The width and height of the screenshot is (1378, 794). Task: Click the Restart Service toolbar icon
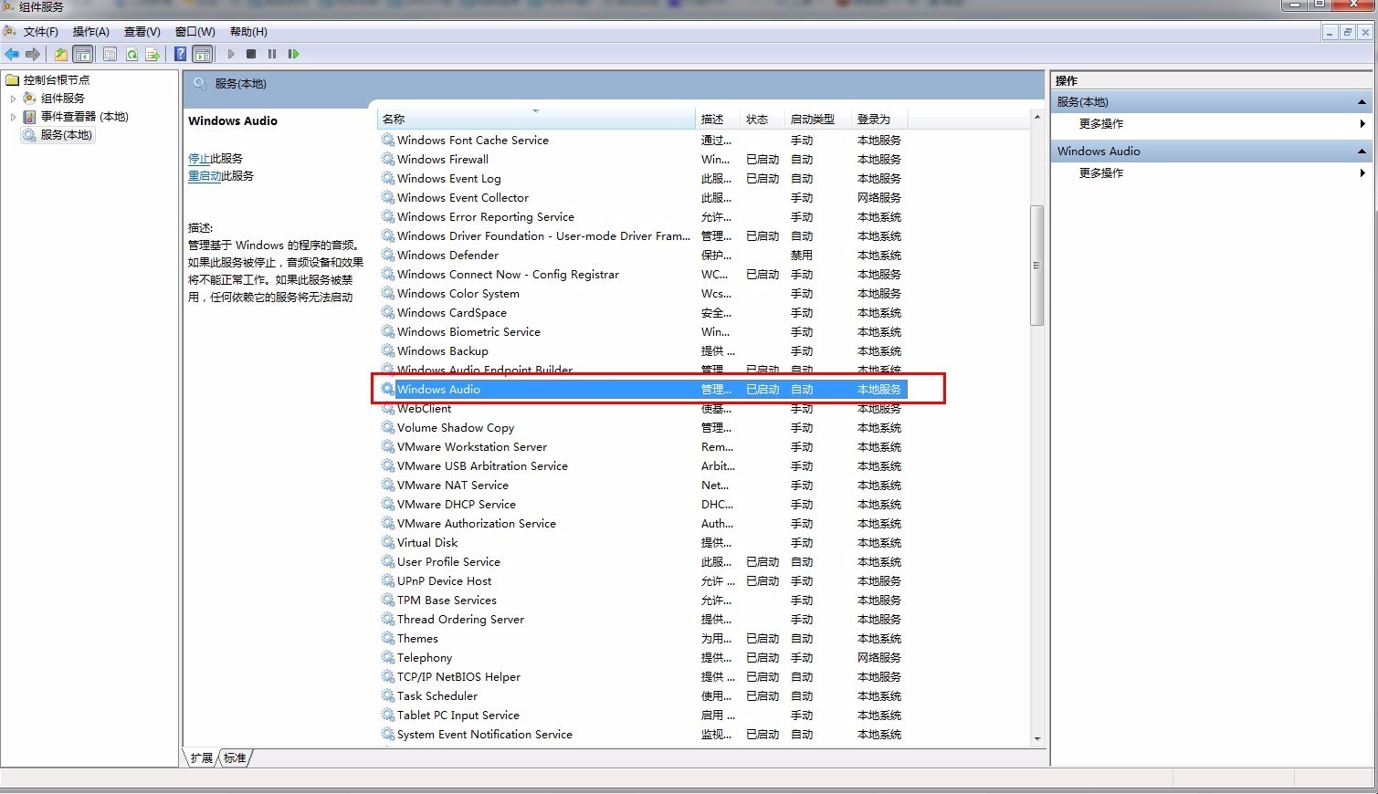(x=293, y=54)
